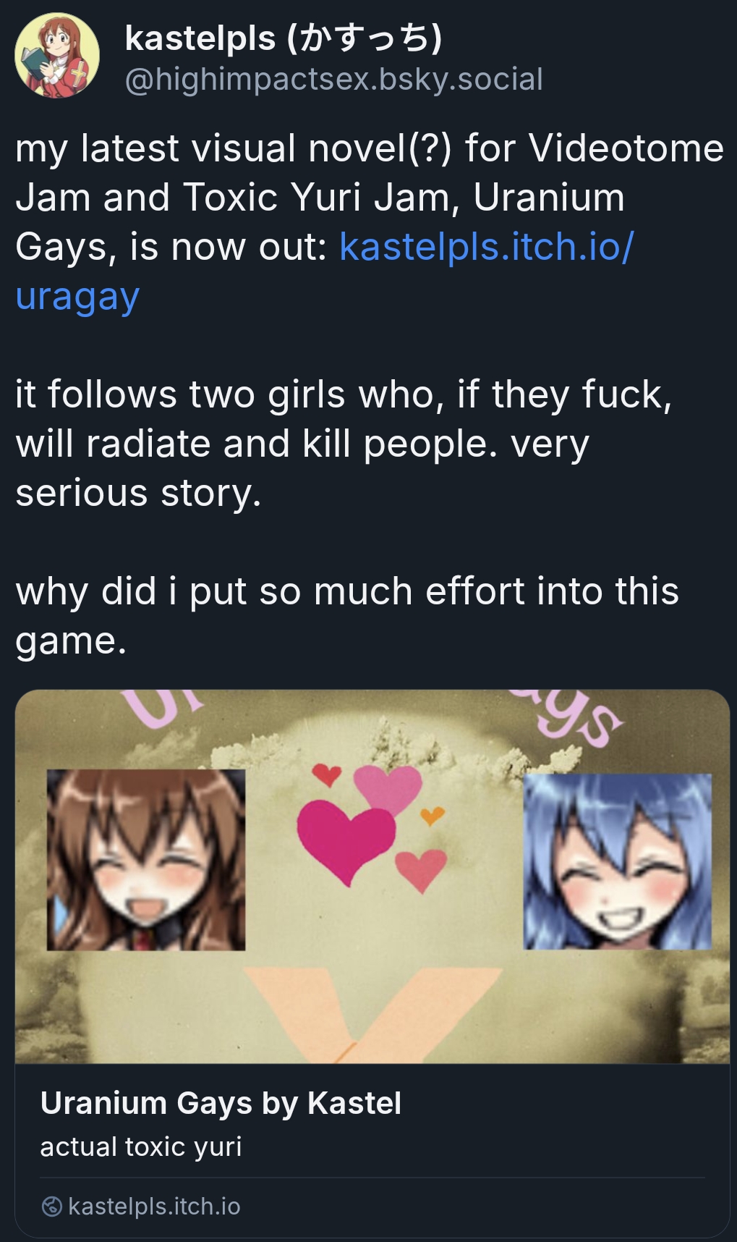Click the light pink heart in preview

click(x=388, y=788)
